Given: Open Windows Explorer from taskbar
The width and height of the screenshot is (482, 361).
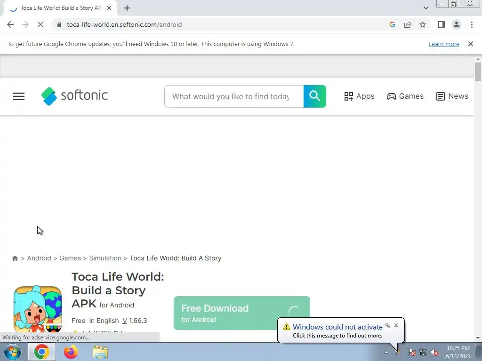Looking at the screenshot, I should (100, 352).
